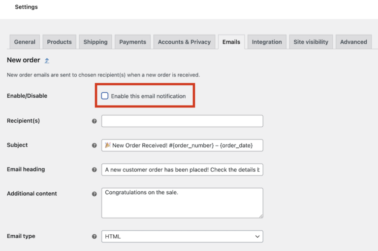Enable this email notification checkbox
This screenshot has width=378, height=251.
(105, 96)
